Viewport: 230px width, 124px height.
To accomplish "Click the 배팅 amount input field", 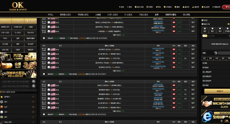I will point(224,53).
